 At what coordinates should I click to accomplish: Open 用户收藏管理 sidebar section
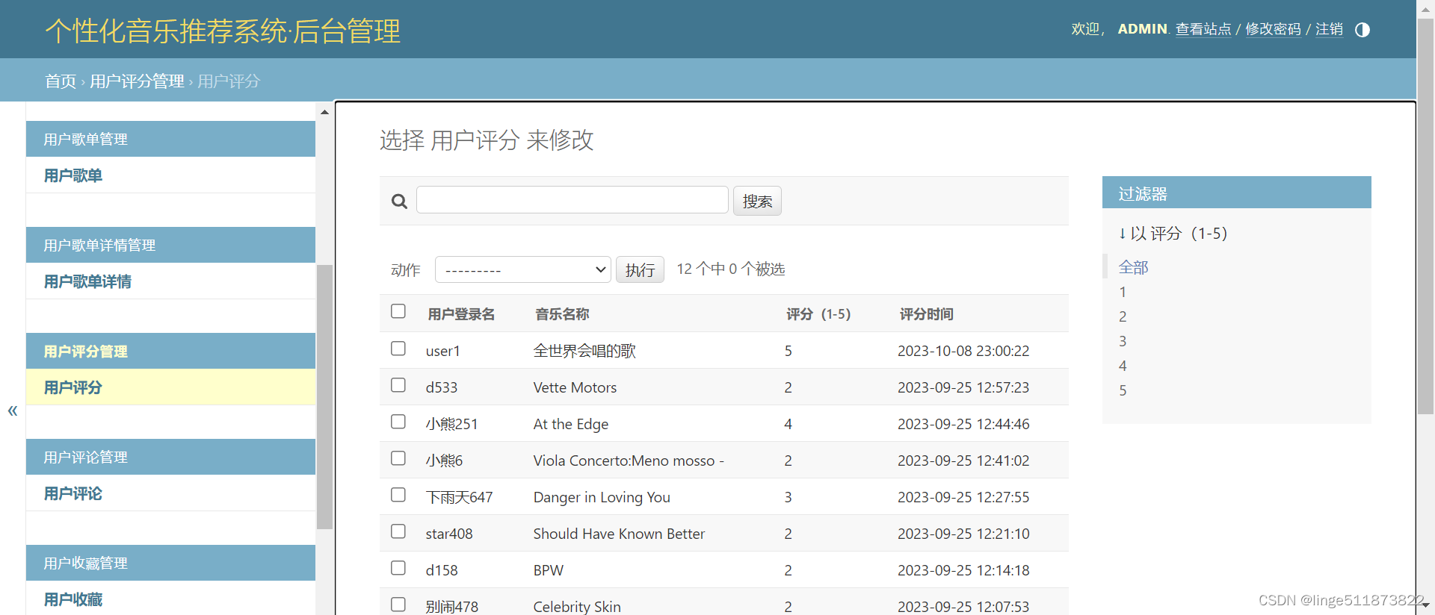[x=85, y=564]
